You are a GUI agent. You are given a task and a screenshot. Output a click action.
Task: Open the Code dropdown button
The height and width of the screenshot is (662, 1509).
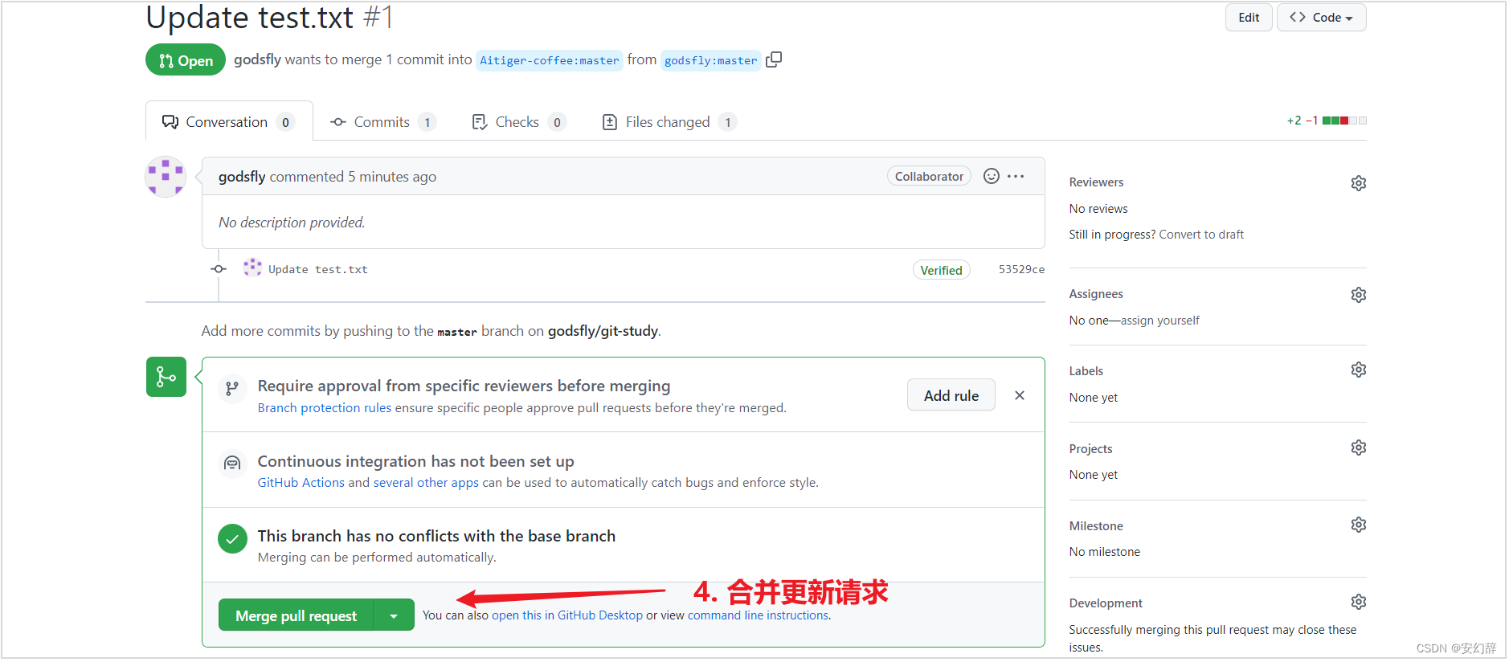pos(1322,18)
